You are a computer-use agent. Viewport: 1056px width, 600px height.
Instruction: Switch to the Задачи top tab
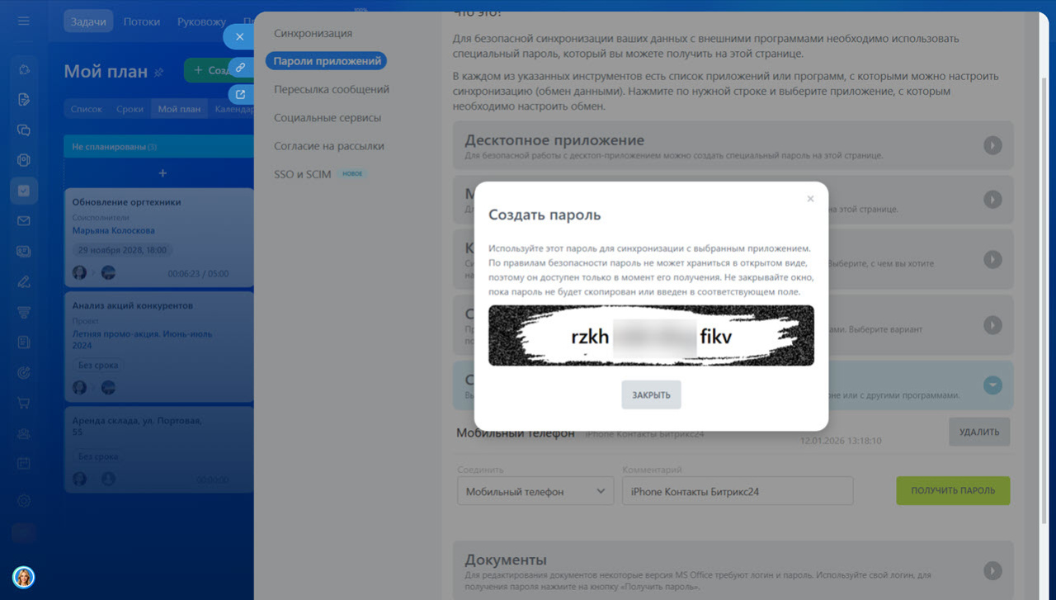[x=87, y=21]
